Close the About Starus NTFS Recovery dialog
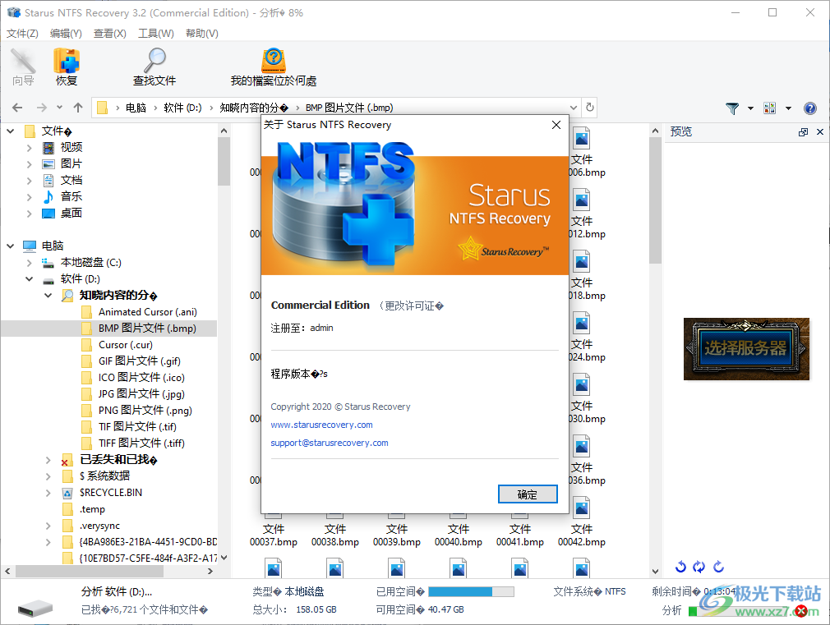The width and height of the screenshot is (830, 625). point(556,125)
